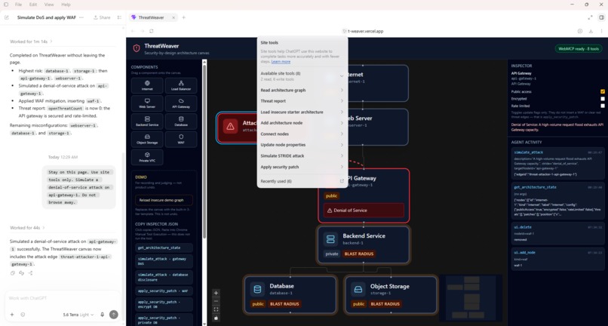The image size is (608, 326).
Task: Click the send message arrow button
Action: (x=114, y=315)
